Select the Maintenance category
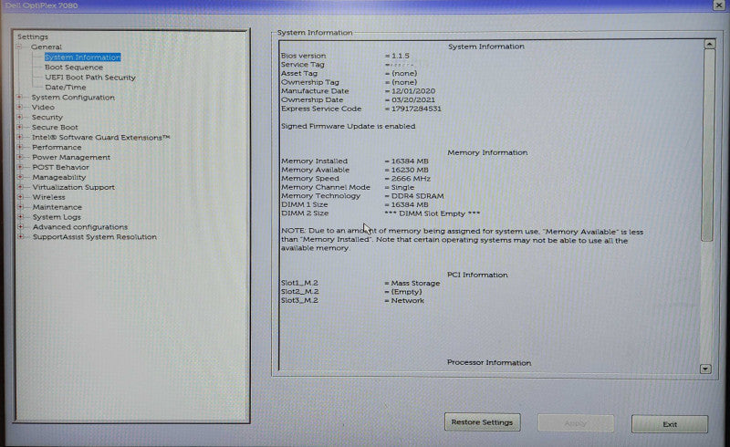The height and width of the screenshot is (447, 730). pyautogui.click(x=57, y=207)
